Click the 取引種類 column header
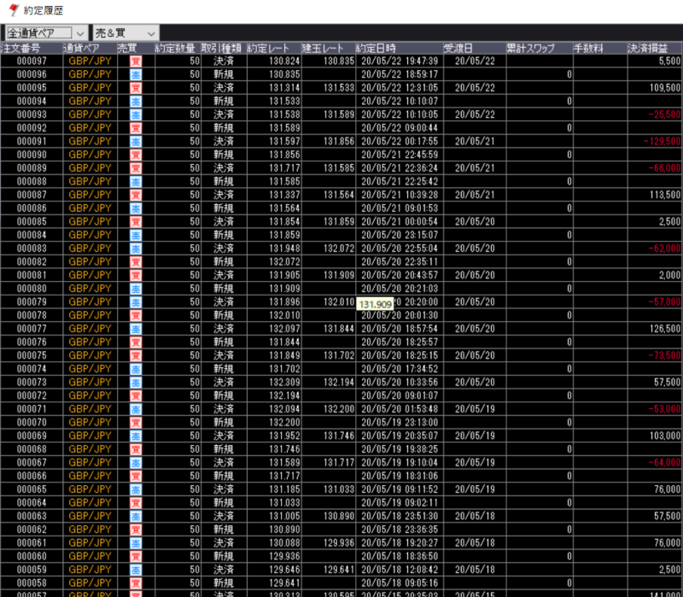This screenshot has height=597, width=683. click(222, 48)
